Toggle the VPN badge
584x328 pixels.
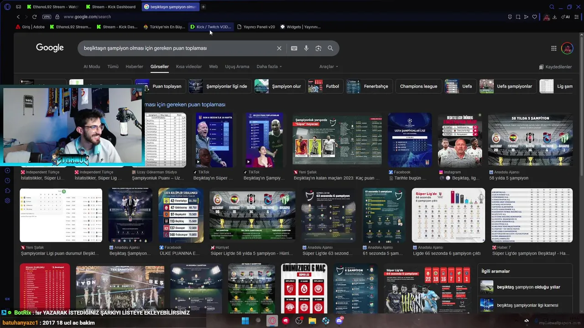(x=47, y=17)
